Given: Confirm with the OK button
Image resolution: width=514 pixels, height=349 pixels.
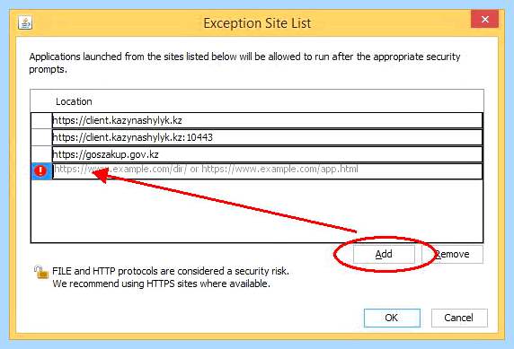Looking at the screenshot, I should click(392, 318).
